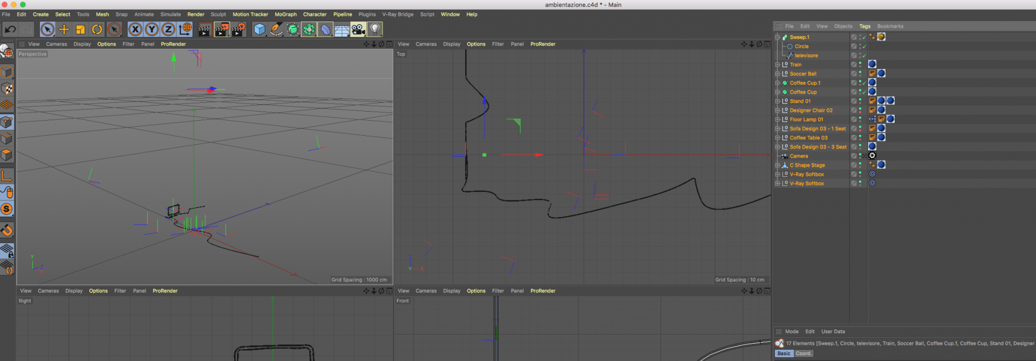Activate the Move tool
1036x361 pixels.
tap(64, 29)
